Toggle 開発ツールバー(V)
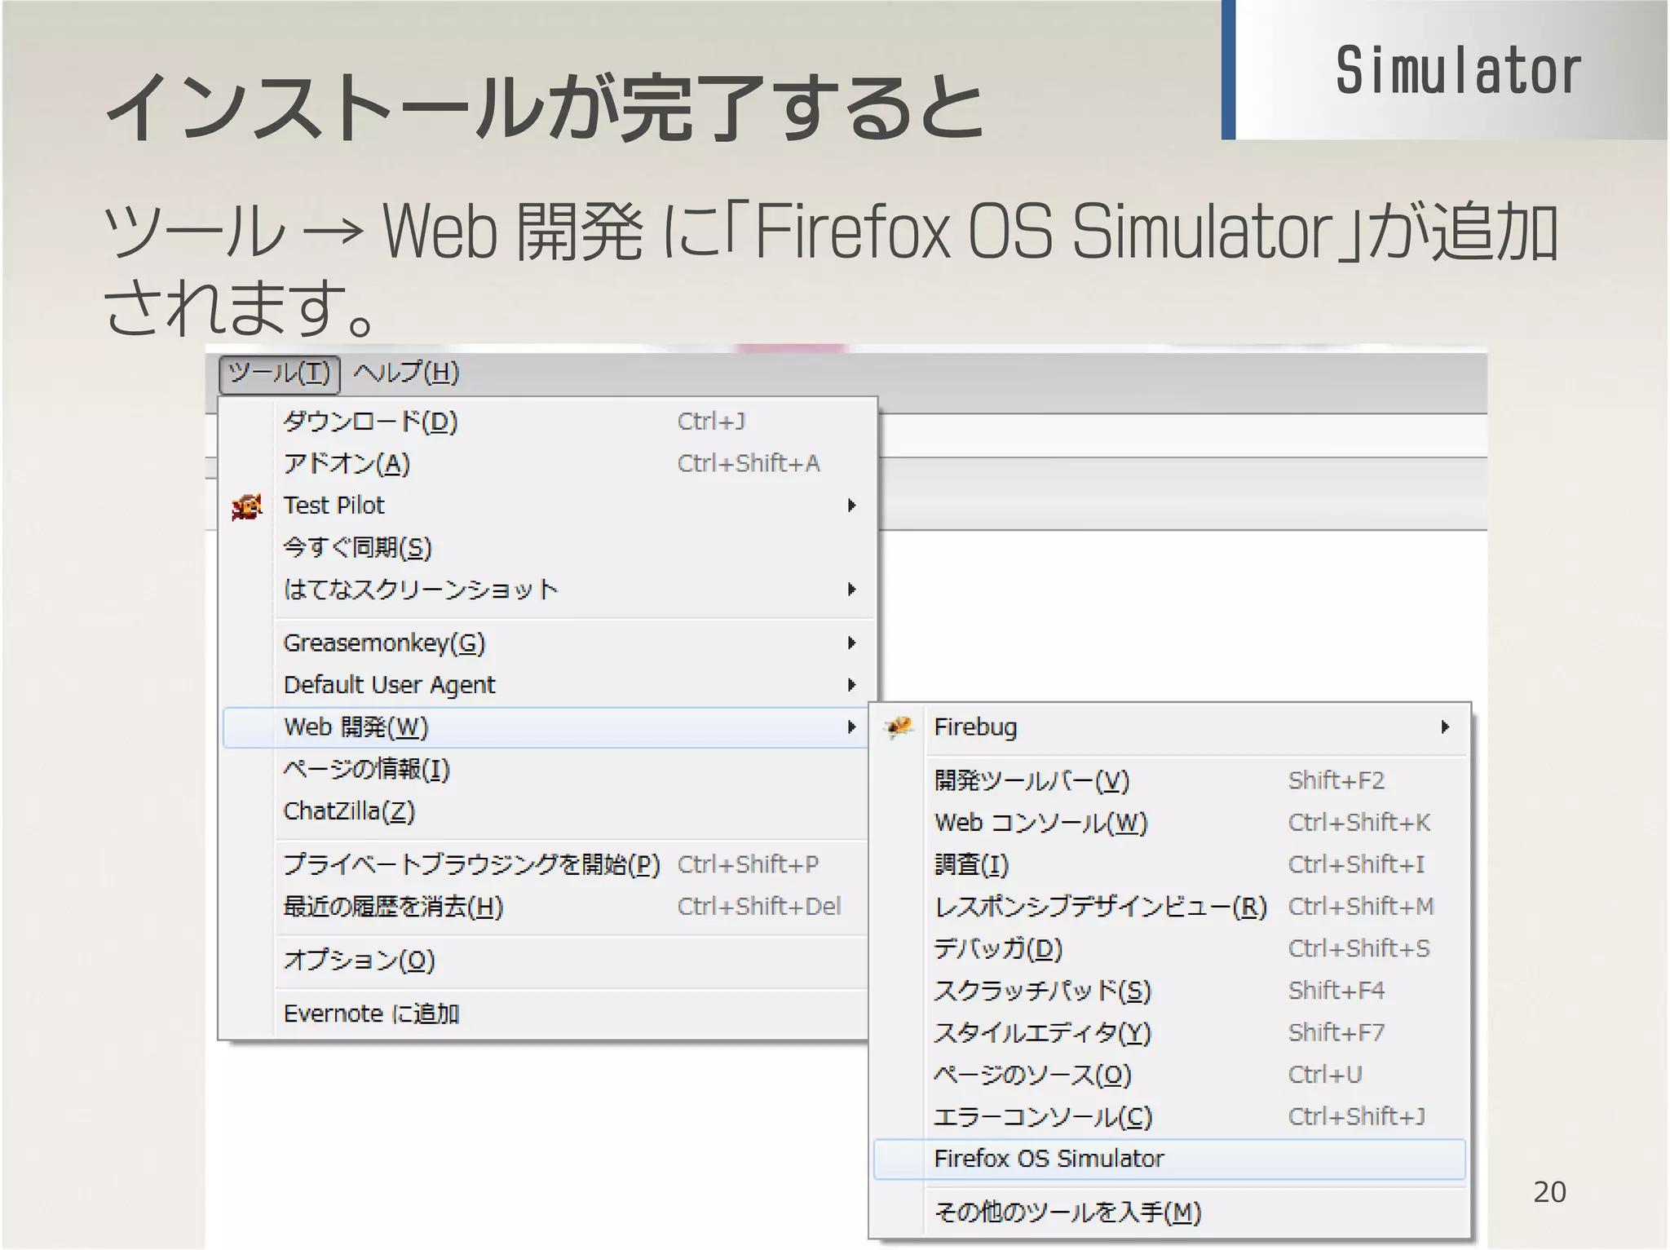 coord(1032,781)
